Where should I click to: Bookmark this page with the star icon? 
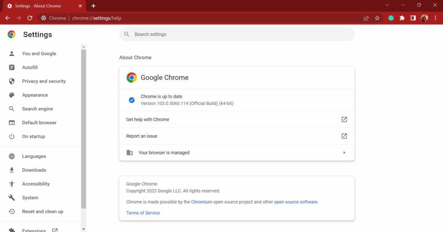pos(377,18)
